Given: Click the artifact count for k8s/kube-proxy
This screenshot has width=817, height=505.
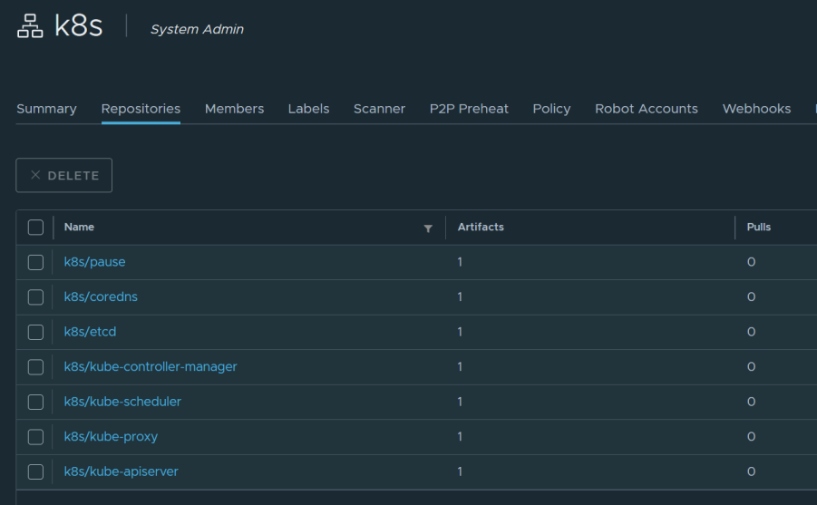Looking at the screenshot, I should pos(460,436).
